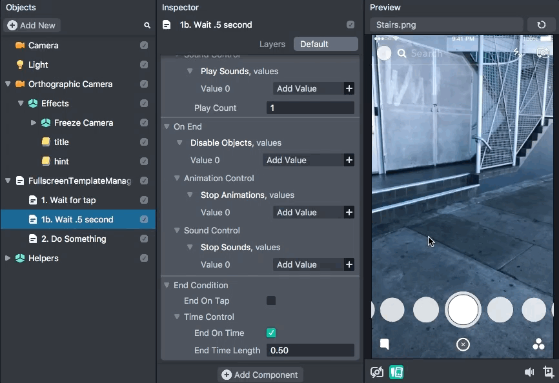Click the refresh preview icon

click(x=541, y=25)
